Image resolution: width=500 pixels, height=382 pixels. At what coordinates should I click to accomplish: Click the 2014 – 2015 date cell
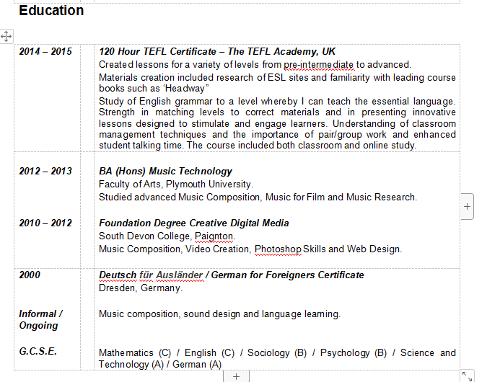[x=45, y=52]
